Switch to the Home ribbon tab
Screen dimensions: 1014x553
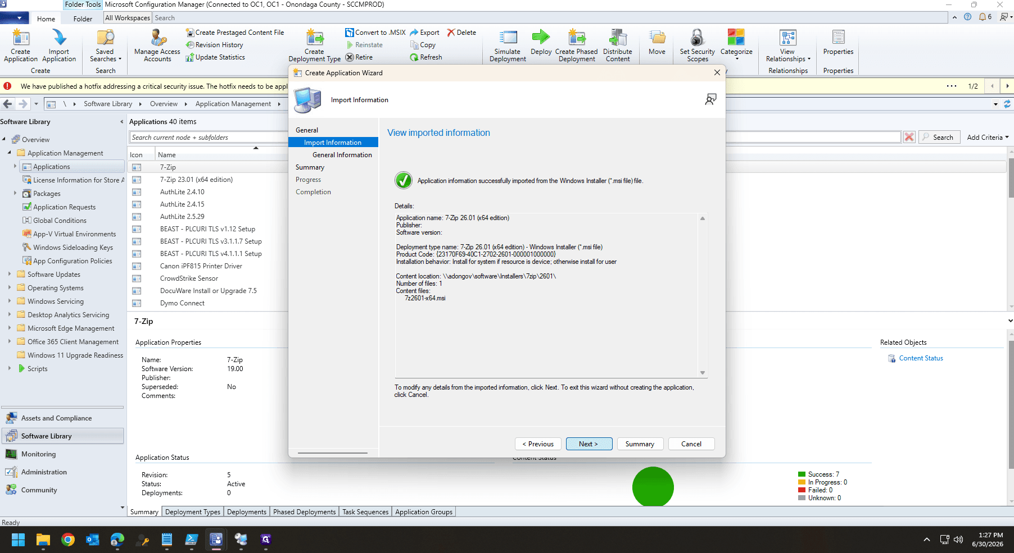[x=46, y=19]
